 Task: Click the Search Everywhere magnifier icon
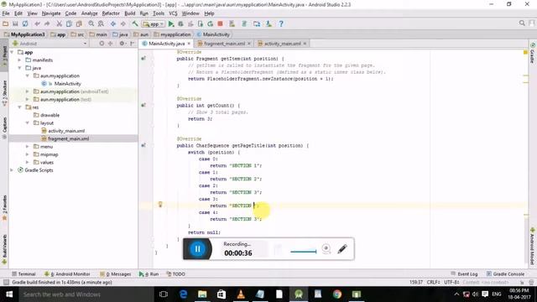point(522,23)
